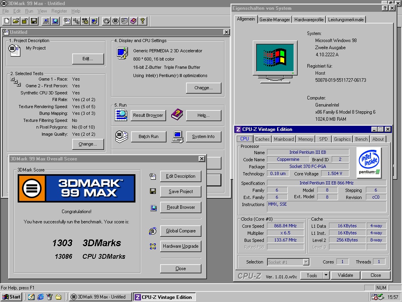The height and width of the screenshot is (302, 402).
Task: Click the closed-folder toolbar icon next to Open
Action: click(25, 21)
